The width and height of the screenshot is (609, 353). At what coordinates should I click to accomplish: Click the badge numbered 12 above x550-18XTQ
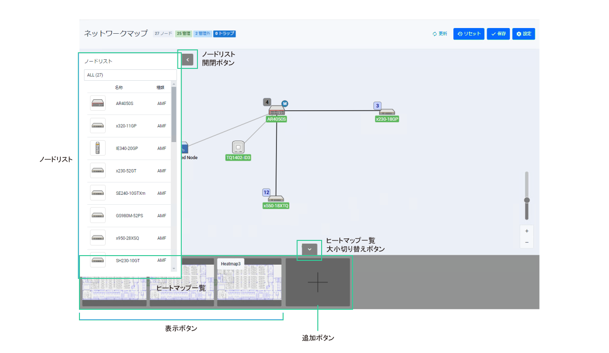[x=266, y=192]
